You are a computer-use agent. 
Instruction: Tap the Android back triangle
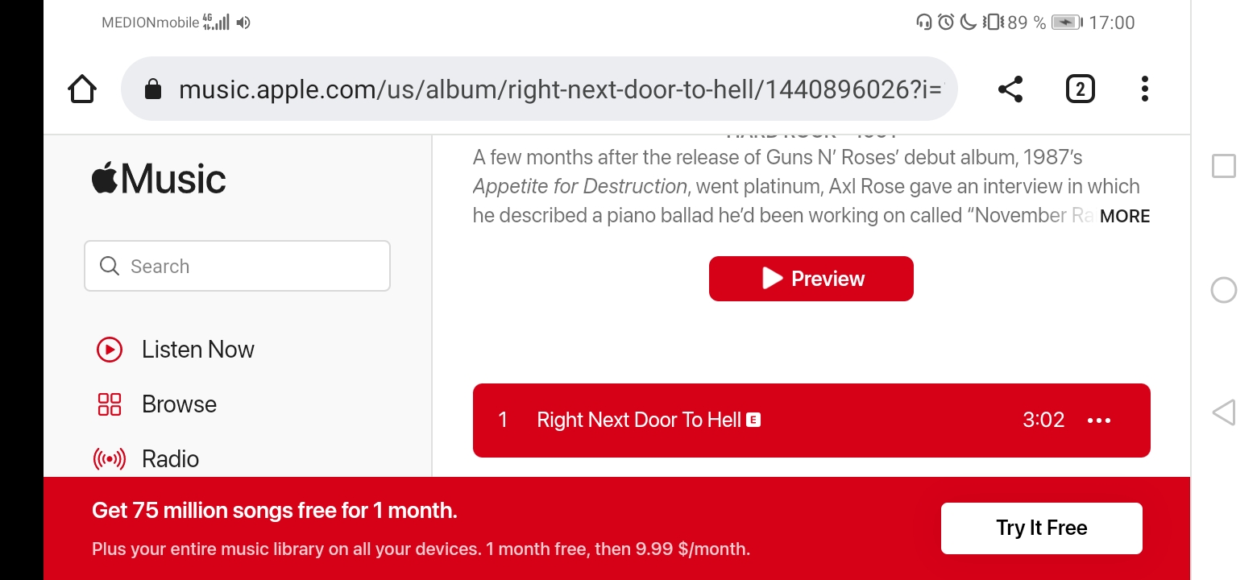[x=1223, y=412]
